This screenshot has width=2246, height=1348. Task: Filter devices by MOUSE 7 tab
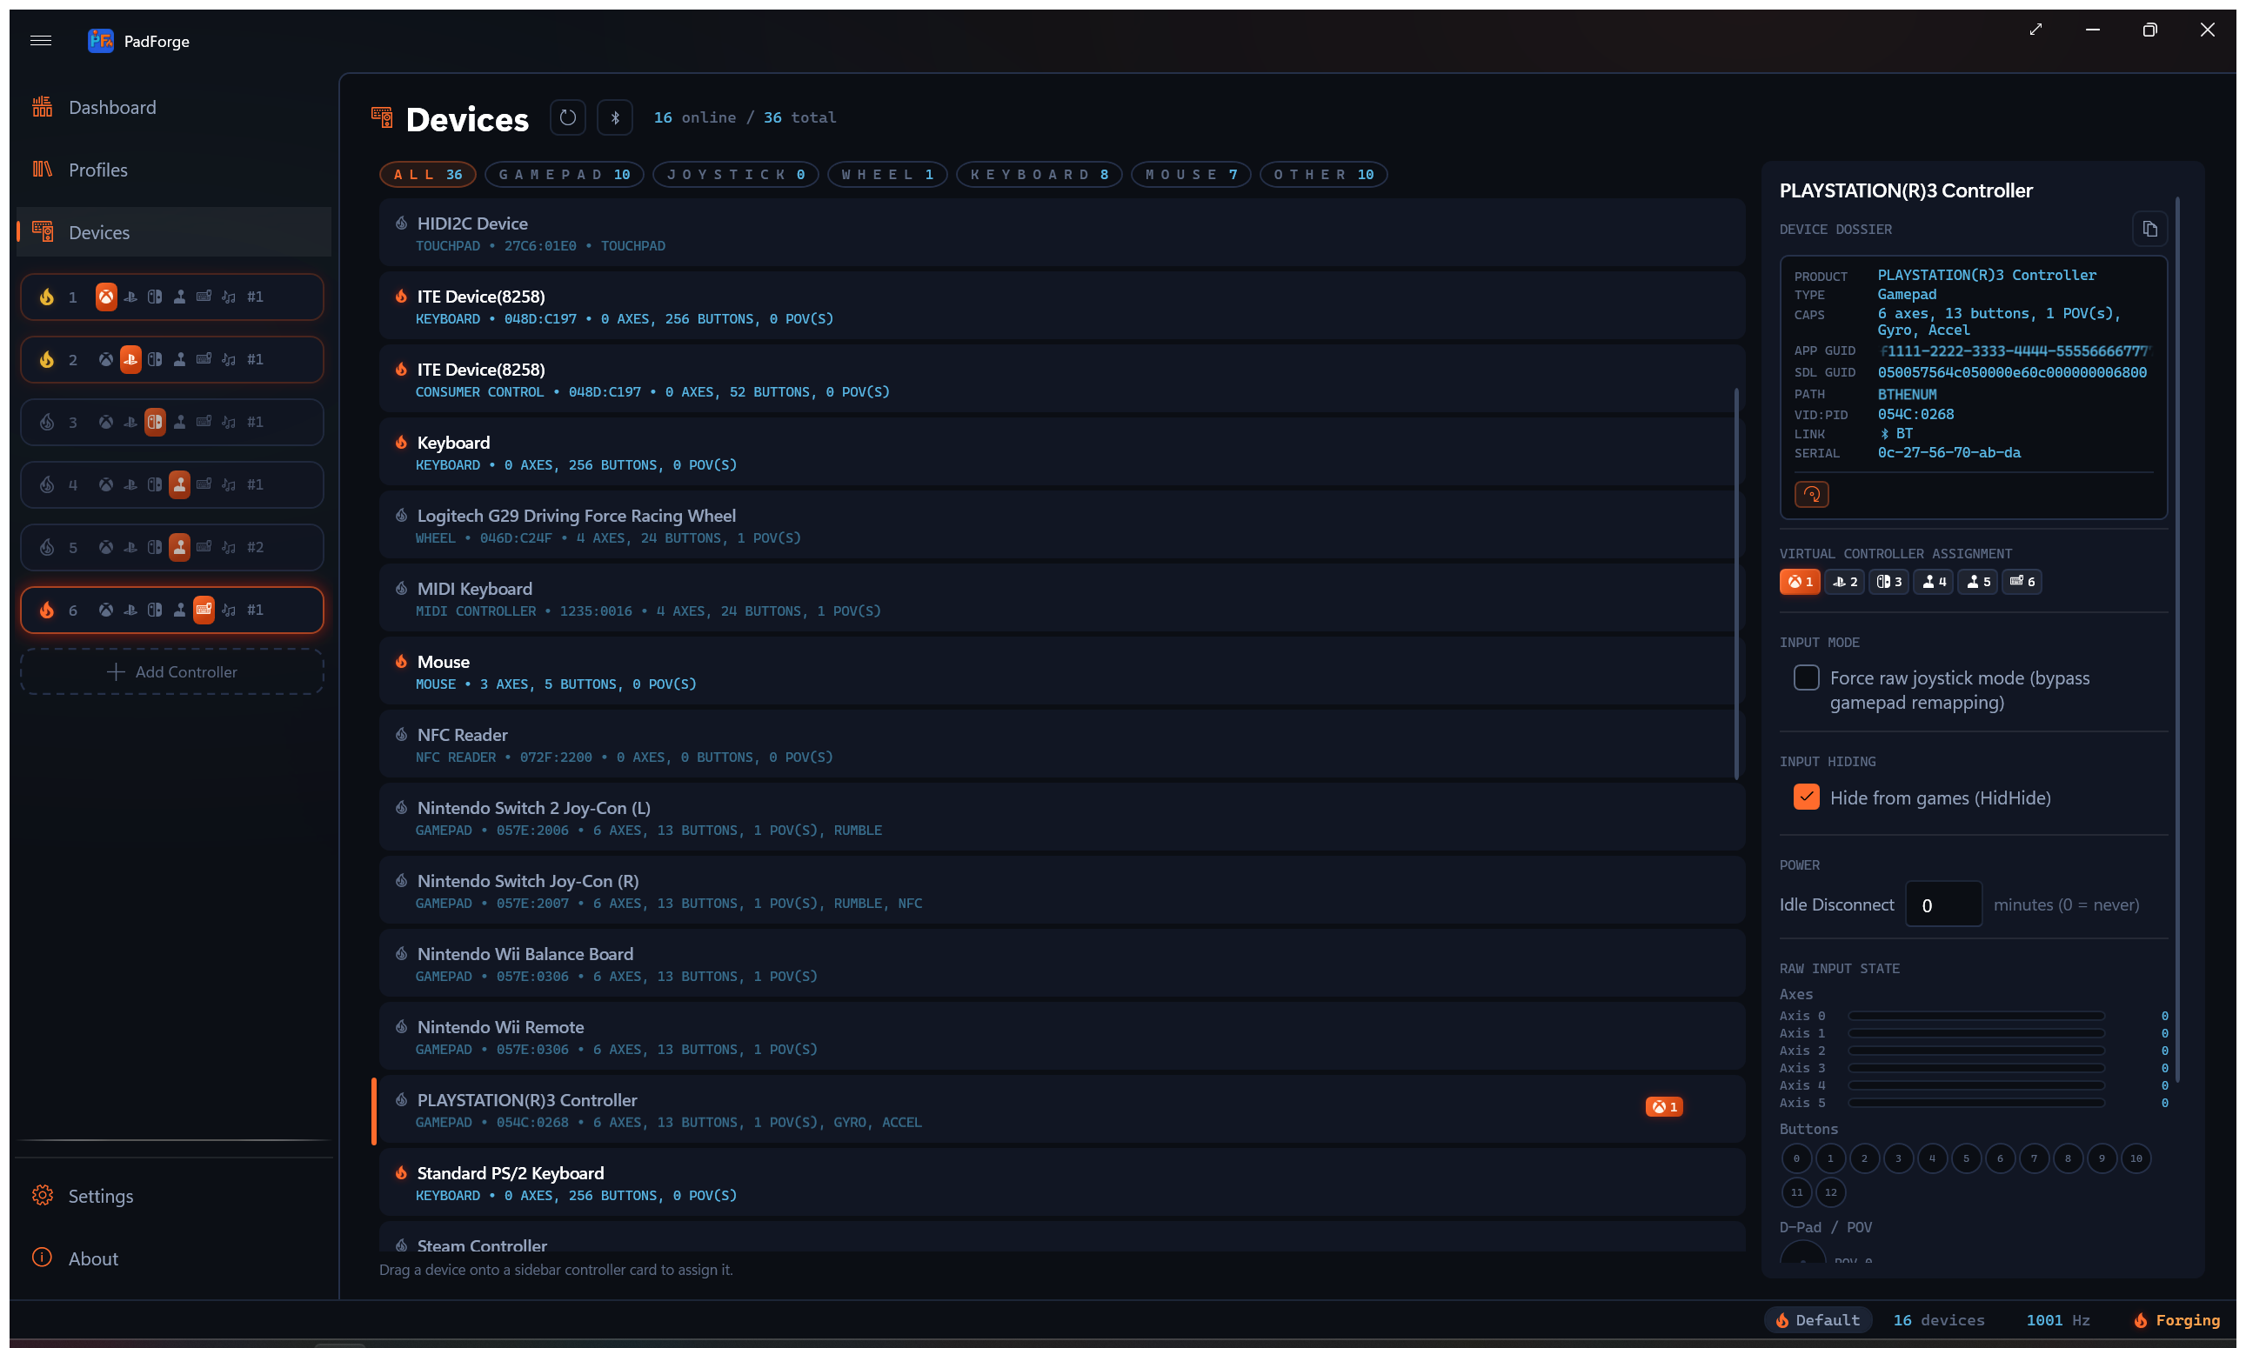click(x=1191, y=175)
